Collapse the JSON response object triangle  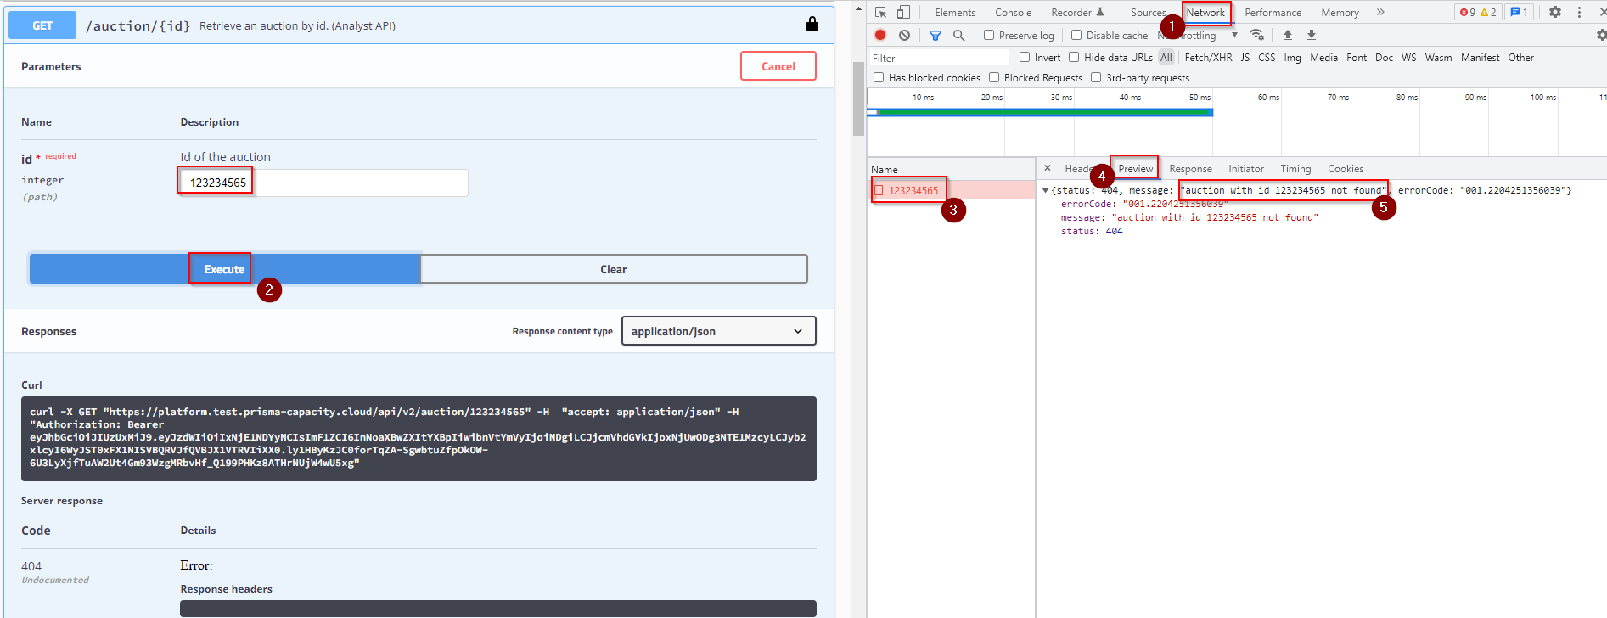1045,191
